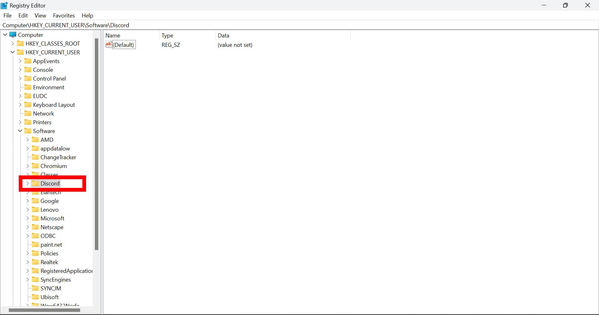This screenshot has height=315, width=599.
Task: Open the Edit menu
Action: pos(23,15)
